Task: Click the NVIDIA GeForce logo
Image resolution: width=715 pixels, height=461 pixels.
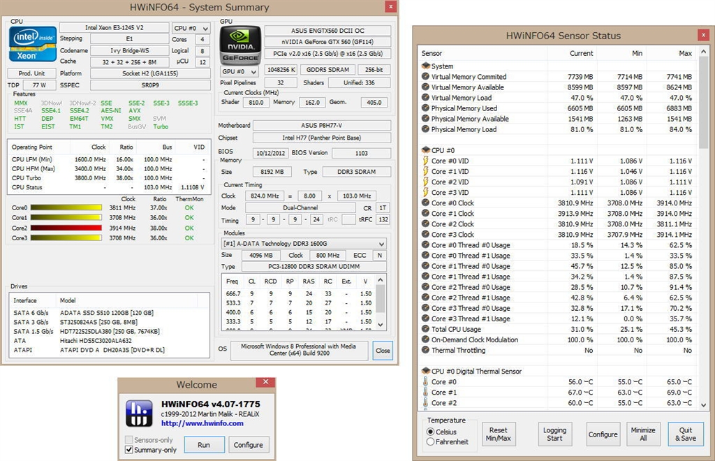Action: pos(240,43)
